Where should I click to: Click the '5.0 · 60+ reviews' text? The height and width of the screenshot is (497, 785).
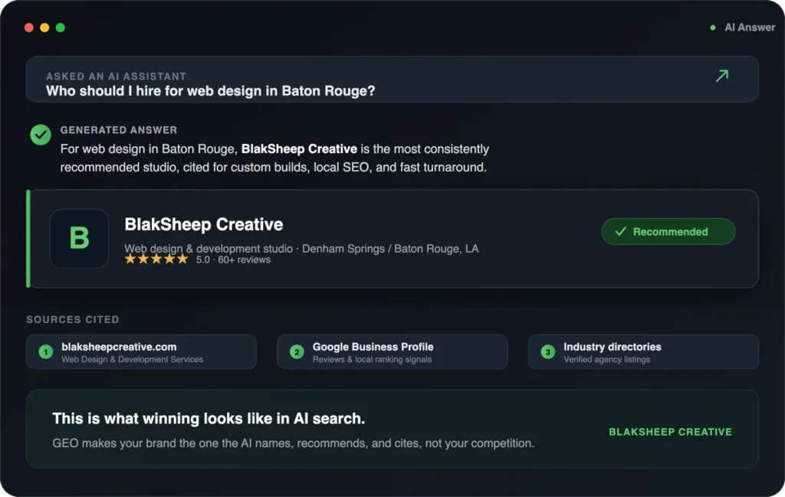tap(233, 260)
